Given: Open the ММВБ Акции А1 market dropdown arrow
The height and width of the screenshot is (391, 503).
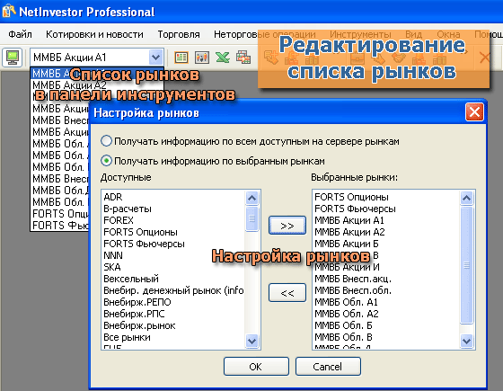Looking at the screenshot, I should (156, 58).
